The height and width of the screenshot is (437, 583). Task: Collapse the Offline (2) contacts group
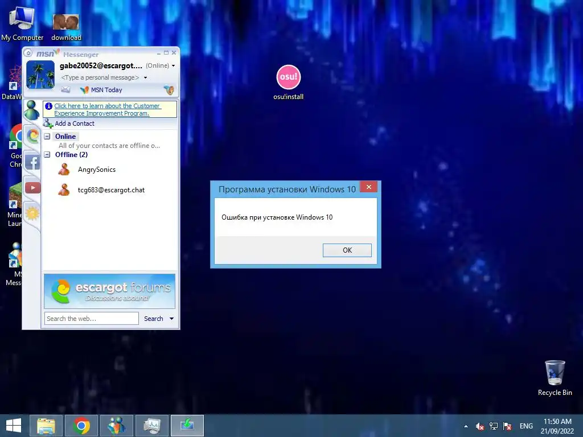pos(47,155)
